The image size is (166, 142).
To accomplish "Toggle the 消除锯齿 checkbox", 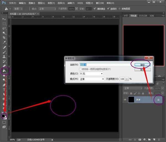I will click(95, 9).
